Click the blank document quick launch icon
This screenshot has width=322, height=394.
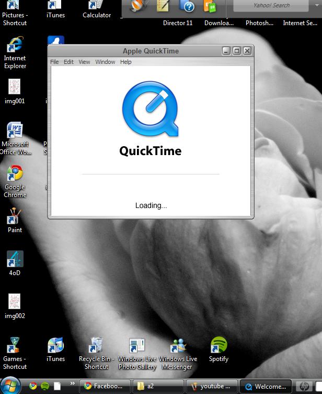coord(57,386)
